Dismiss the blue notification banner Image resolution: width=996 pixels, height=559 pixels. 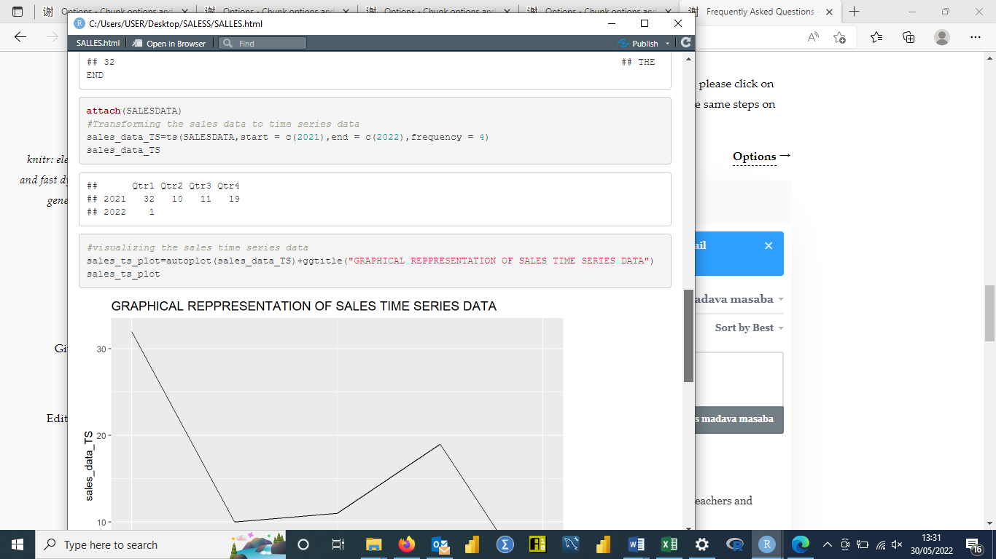click(768, 246)
